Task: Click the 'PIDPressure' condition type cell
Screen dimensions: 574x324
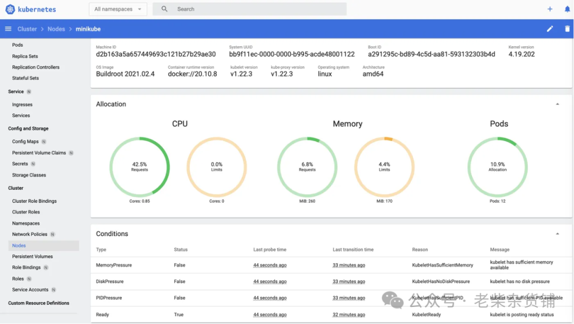Action: click(x=109, y=298)
